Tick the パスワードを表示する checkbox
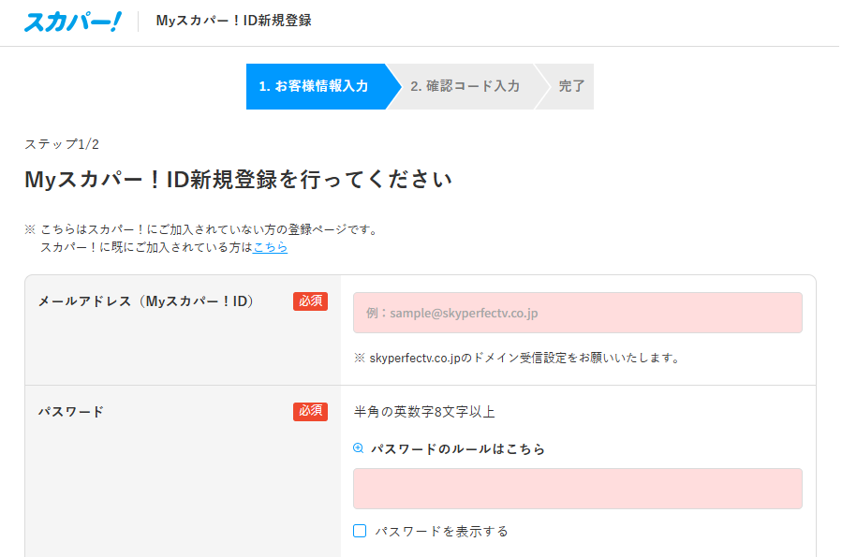The image size is (842, 557). pyautogui.click(x=360, y=531)
